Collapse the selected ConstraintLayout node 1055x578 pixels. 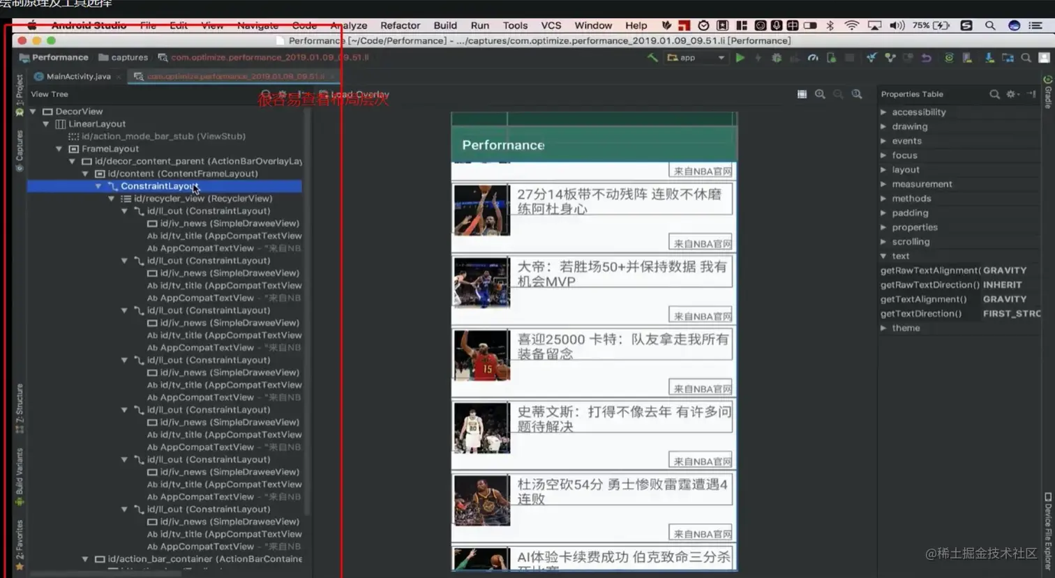click(98, 186)
